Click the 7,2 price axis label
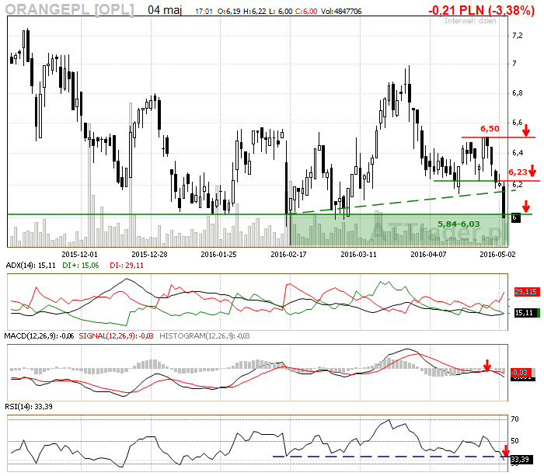Screen dimensions: 544x476 tap(518, 36)
